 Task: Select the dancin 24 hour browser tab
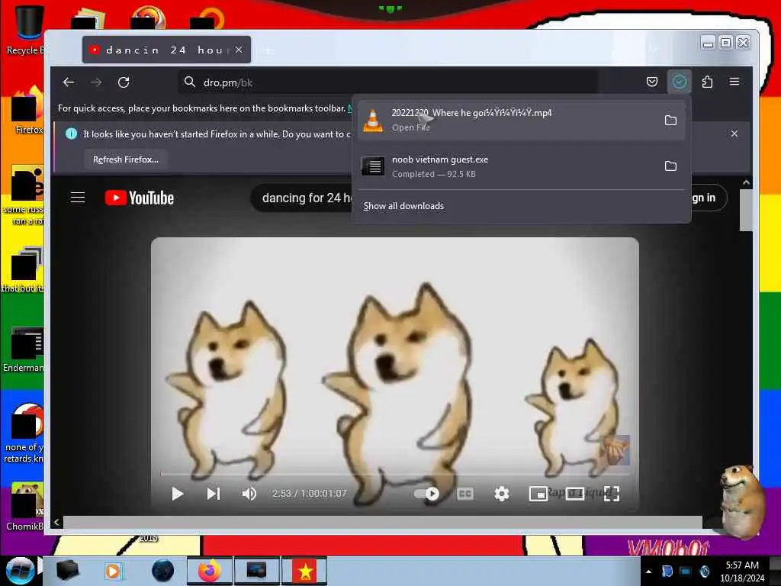coord(166,50)
